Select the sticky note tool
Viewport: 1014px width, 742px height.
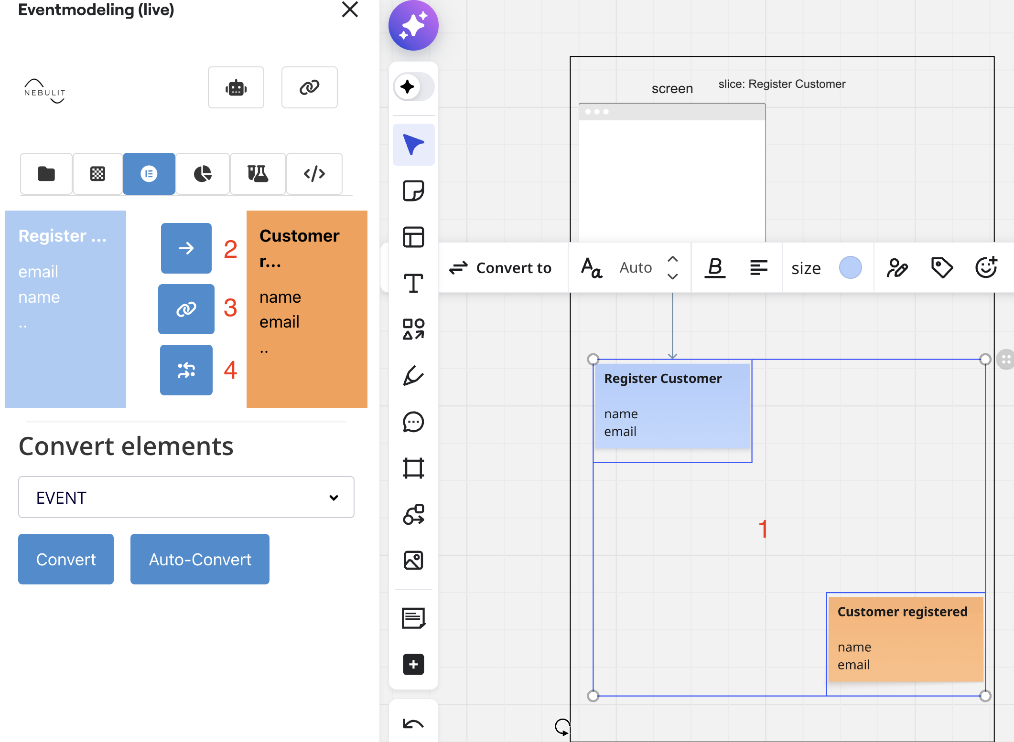point(413,191)
